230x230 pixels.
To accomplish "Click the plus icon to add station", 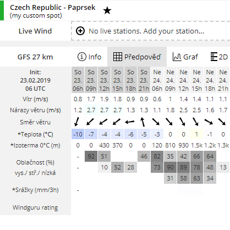I will click(x=80, y=31).
